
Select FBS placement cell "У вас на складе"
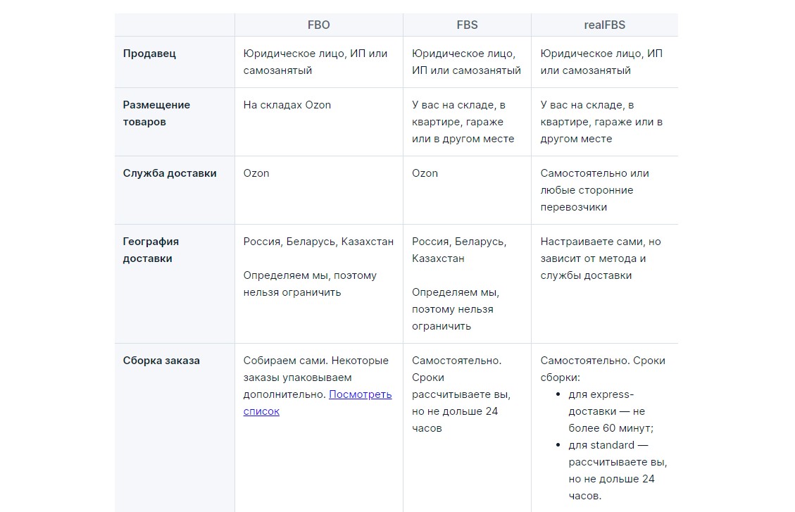tap(463, 122)
